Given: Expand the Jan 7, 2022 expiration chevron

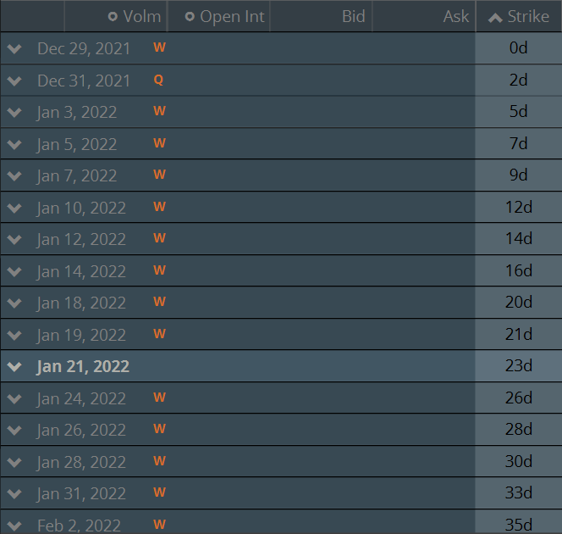Looking at the screenshot, I should [x=14, y=176].
